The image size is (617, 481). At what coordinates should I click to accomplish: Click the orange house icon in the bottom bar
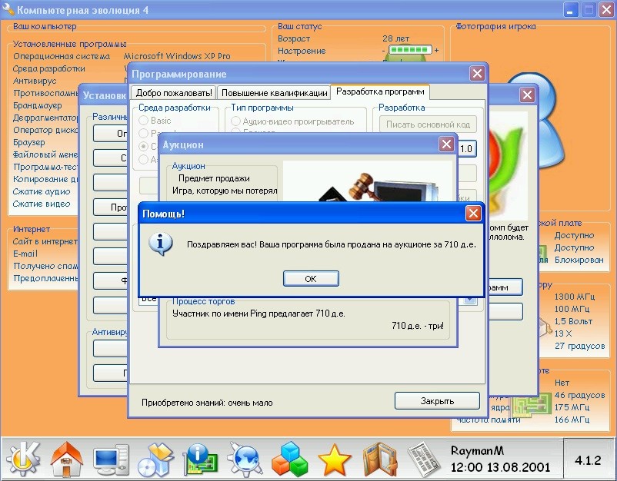coord(66,458)
